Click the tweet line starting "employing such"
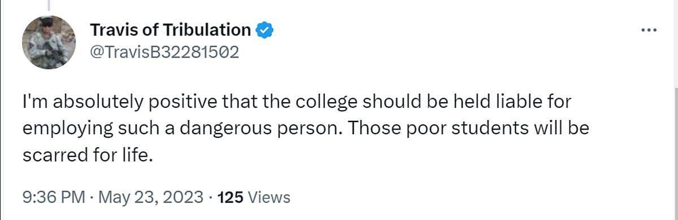This screenshot has height=220, width=678. [x=306, y=129]
